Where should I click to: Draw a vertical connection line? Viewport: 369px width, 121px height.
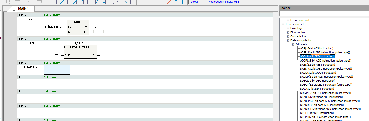coord(156,2)
